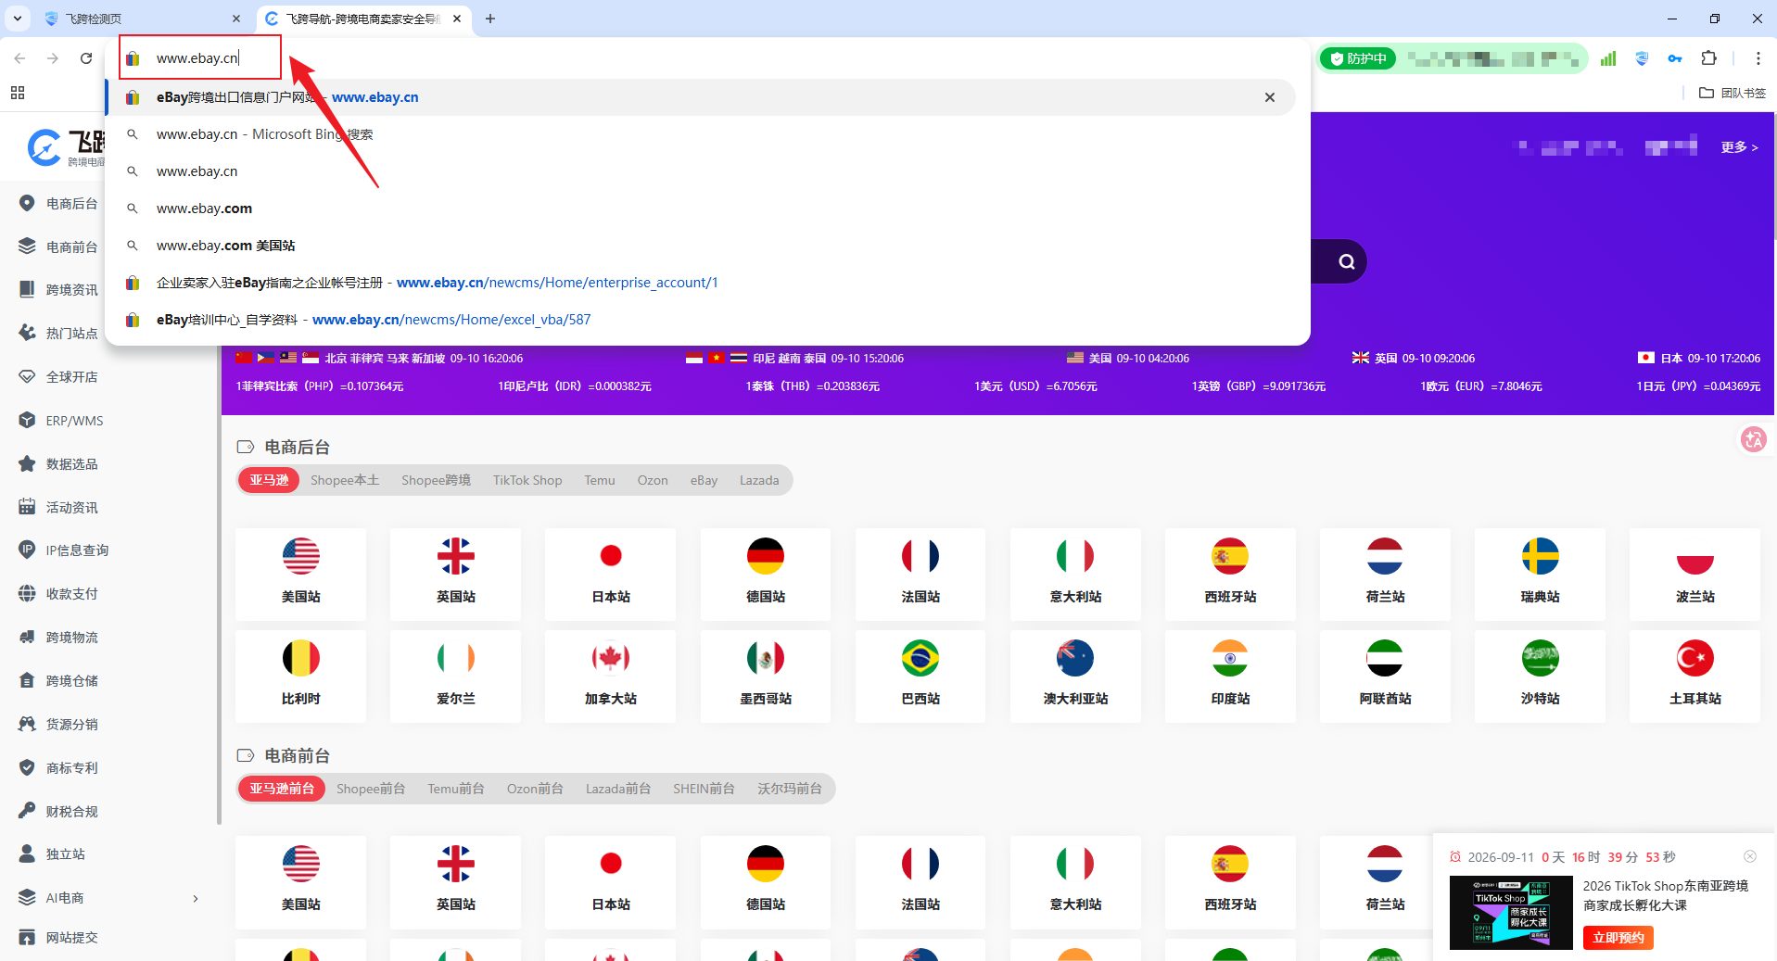
Task: Select the eBay跨境出口信息门户网站 suggestion
Action: 701,97
